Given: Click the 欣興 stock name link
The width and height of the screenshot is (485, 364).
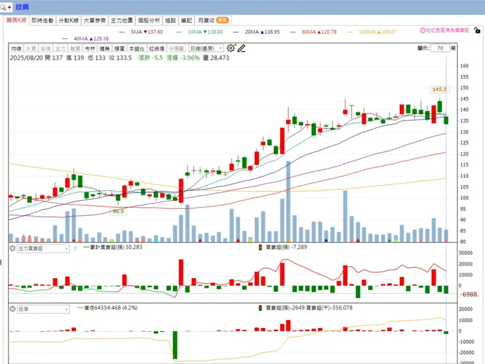Looking at the screenshot, I should pyautogui.click(x=22, y=7).
